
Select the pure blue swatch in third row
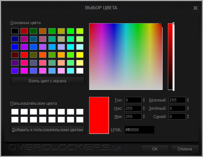coord(15,47)
